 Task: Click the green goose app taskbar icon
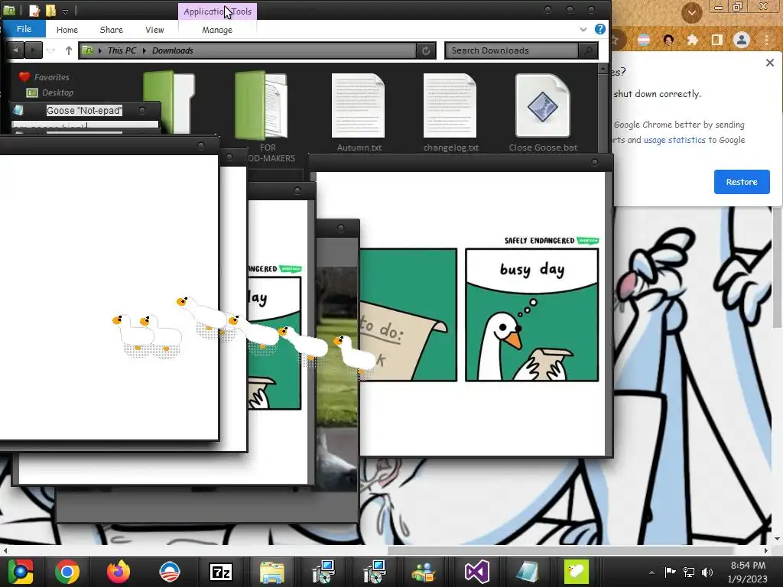pos(577,572)
